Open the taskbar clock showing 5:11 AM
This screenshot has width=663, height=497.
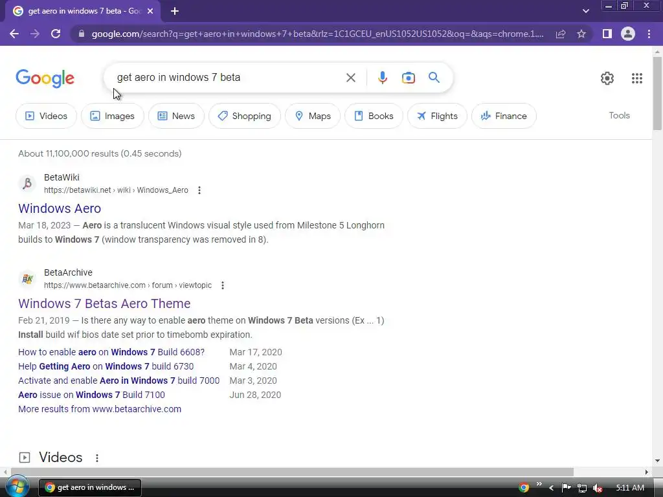point(629,488)
